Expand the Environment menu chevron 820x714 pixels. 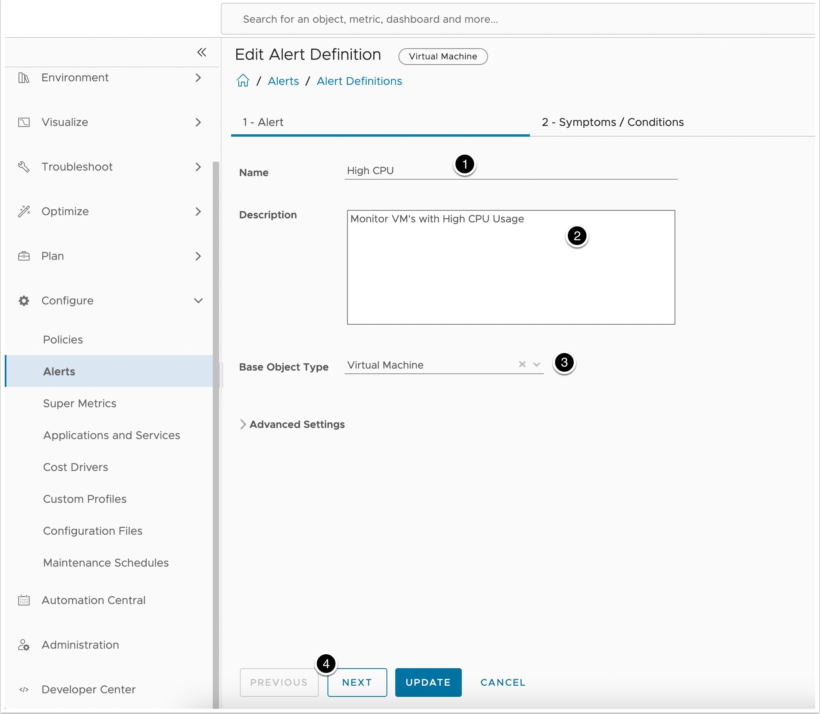(x=198, y=78)
